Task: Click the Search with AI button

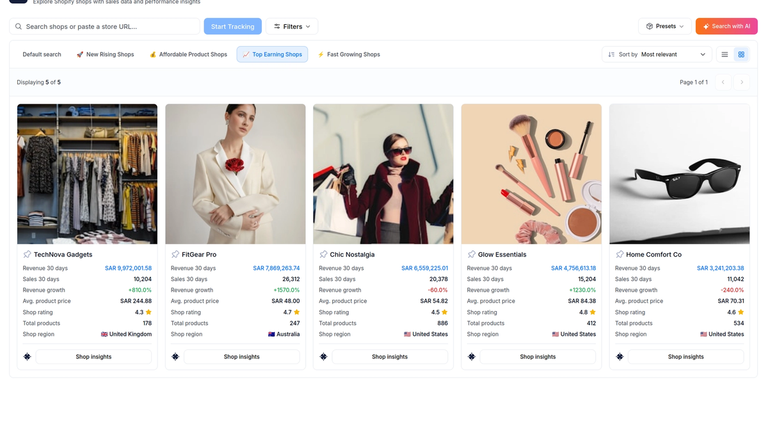Action: point(726,26)
